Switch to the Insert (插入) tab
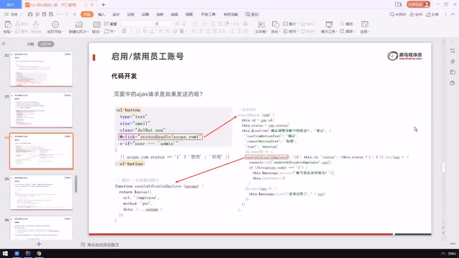This screenshot has height=258, width=459. click(101, 14)
